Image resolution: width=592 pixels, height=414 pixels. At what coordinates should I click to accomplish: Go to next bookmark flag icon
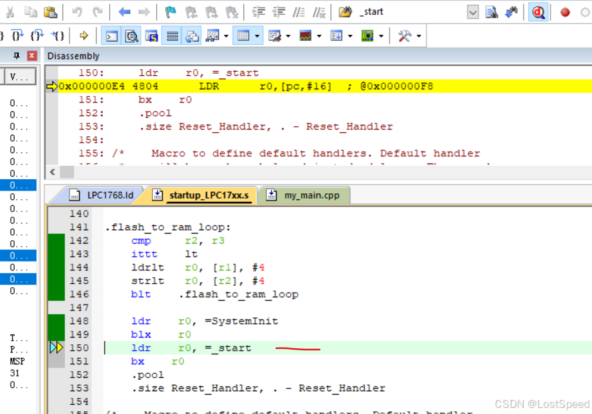click(211, 13)
